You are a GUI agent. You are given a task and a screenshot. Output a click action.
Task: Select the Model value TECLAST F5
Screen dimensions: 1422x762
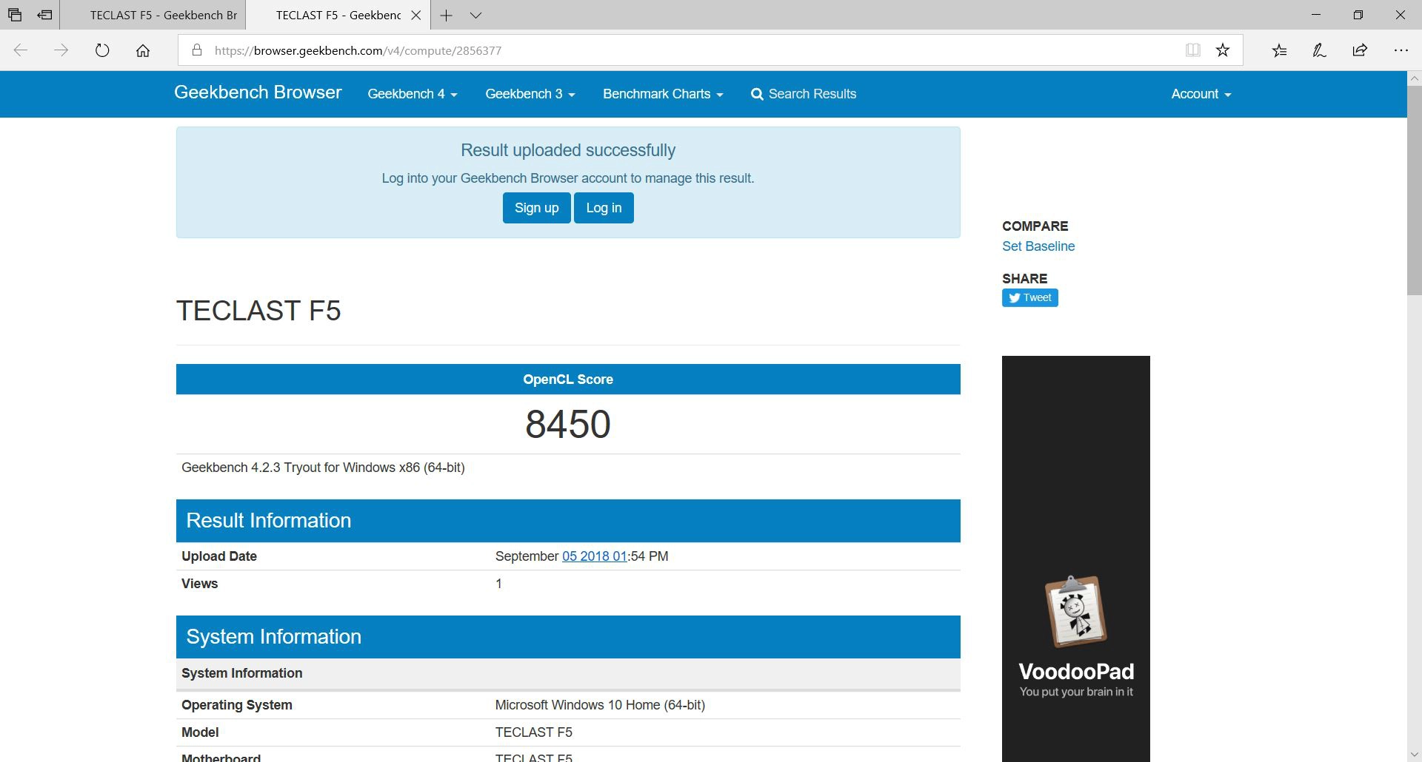(x=533, y=732)
